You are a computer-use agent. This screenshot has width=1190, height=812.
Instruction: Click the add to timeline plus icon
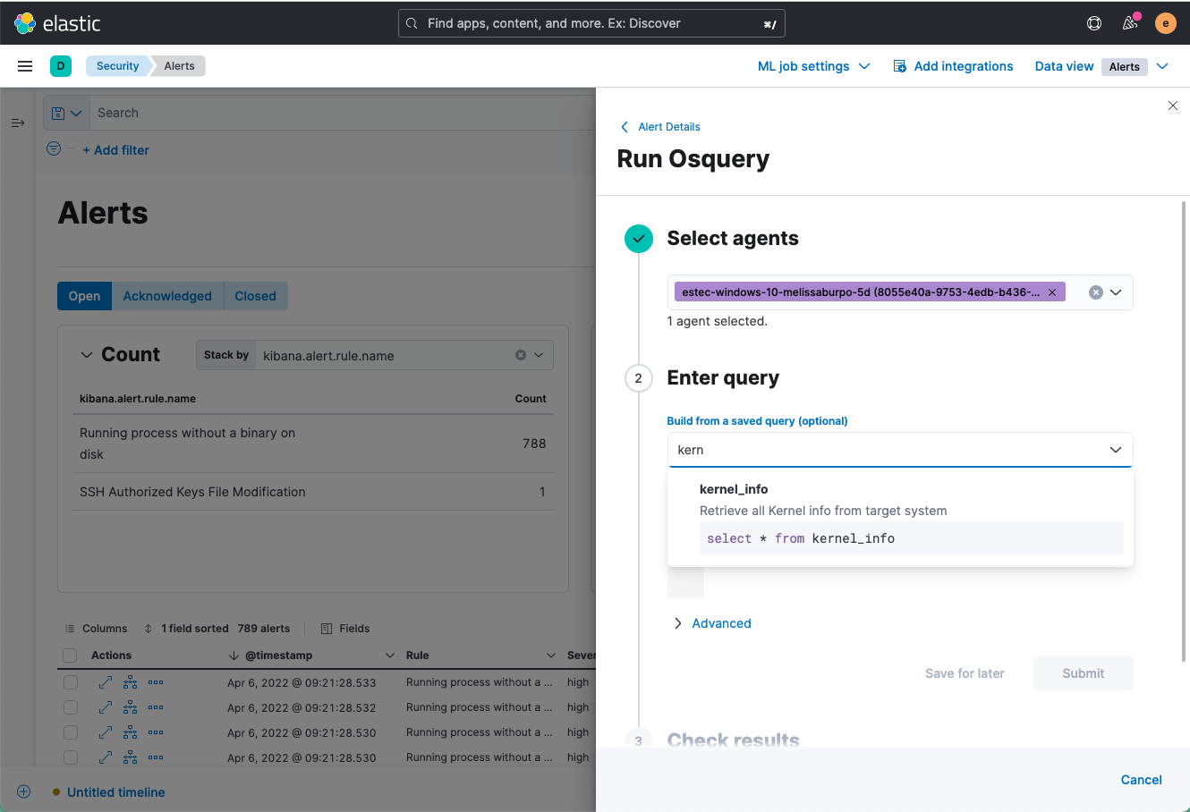coord(24,791)
